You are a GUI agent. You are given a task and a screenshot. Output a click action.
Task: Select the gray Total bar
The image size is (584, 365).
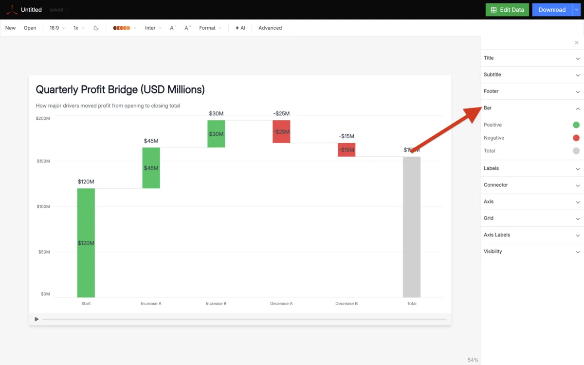point(412,227)
